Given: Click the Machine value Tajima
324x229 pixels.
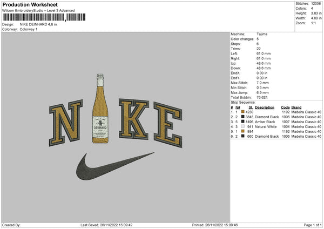Looking at the screenshot, I should coord(262,34).
